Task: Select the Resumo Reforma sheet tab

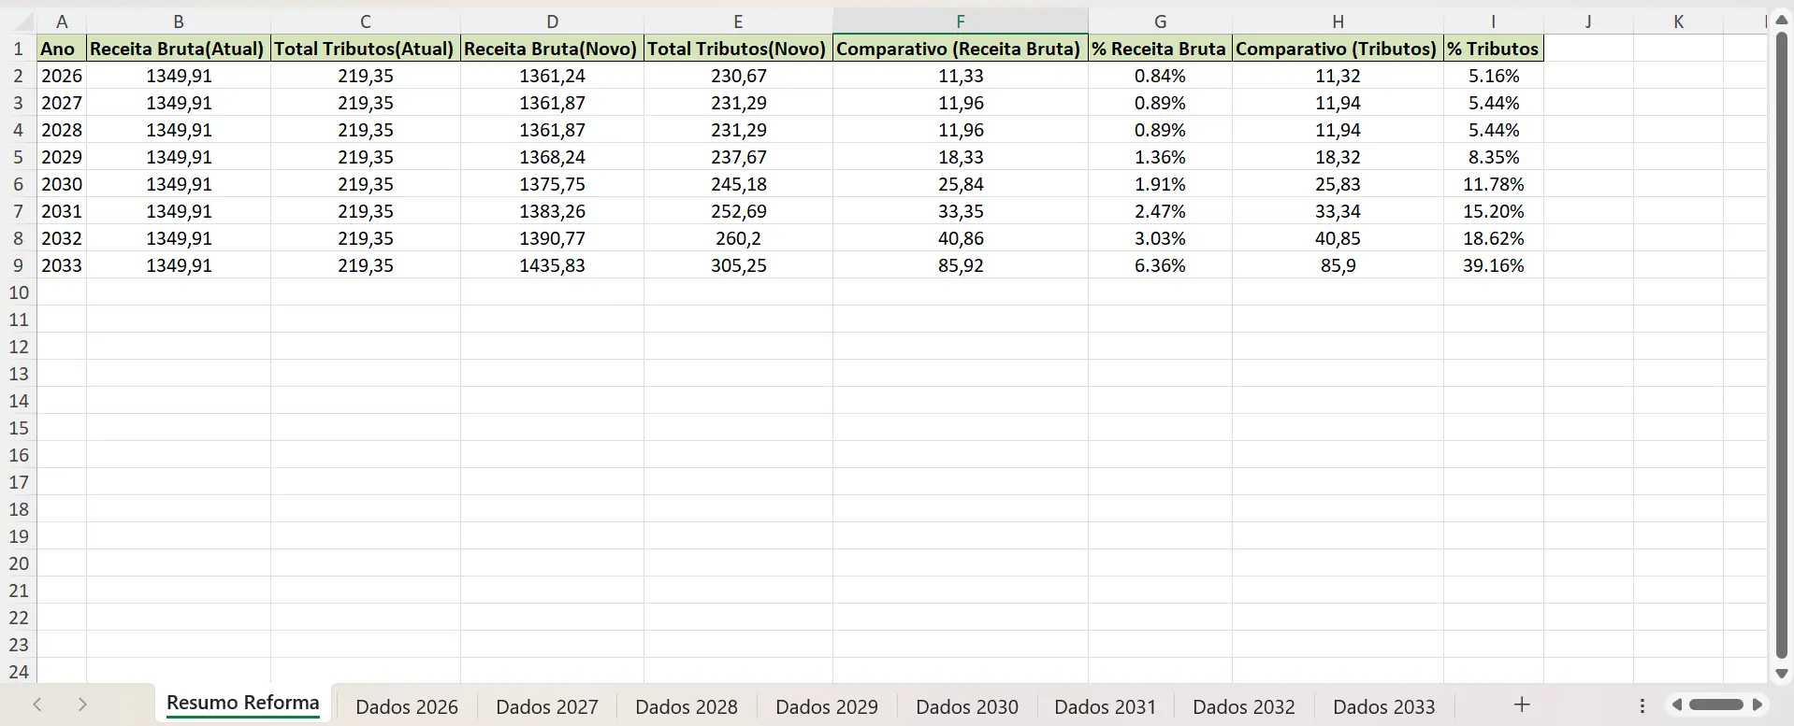Action: point(242,704)
